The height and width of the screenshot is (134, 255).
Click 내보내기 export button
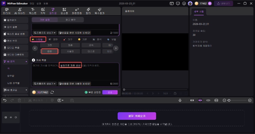coord(223,3)
